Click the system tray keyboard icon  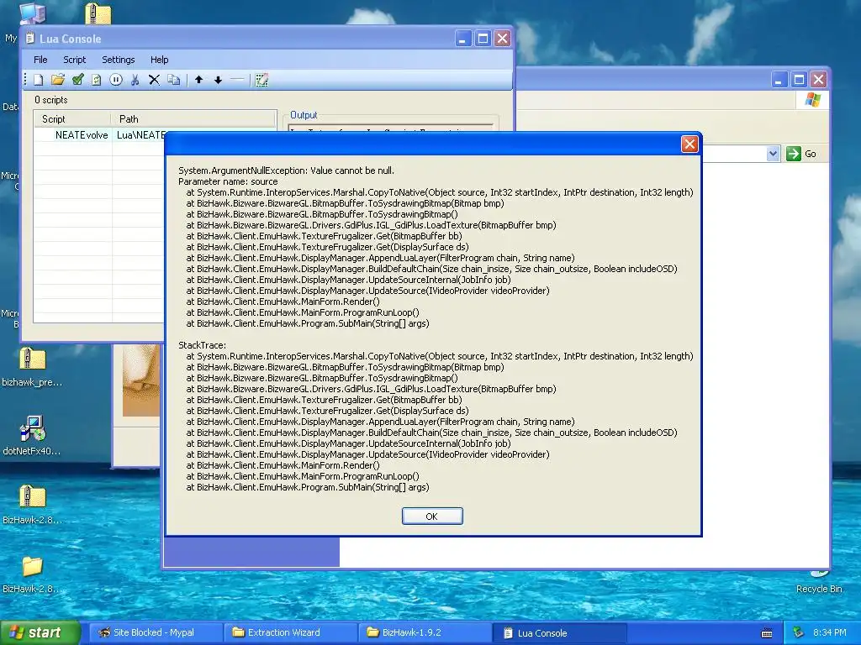coord(767,633)
